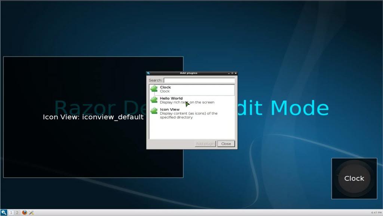This screenshot has height=216, width=383.
Task: Click the Icon View plugin puzzle icon
Action: (154, 111)
